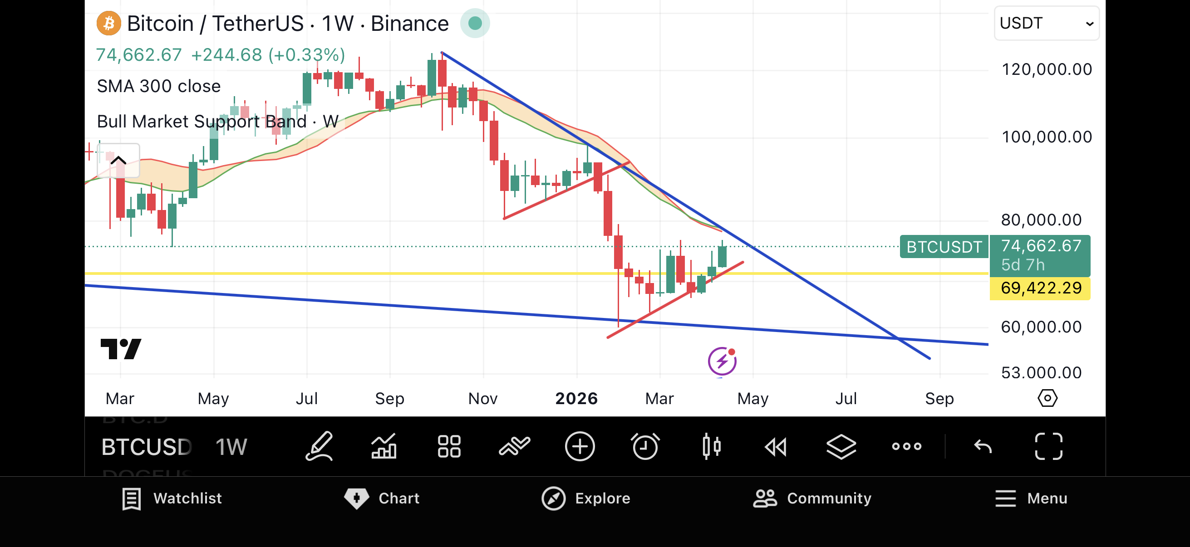1190x547 pixels.
Task: Open the layout grid icon
Action: (449, 446)
